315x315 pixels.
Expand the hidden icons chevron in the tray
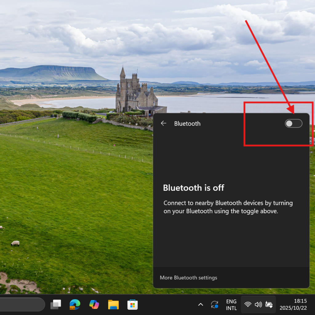tap(201, 305)
